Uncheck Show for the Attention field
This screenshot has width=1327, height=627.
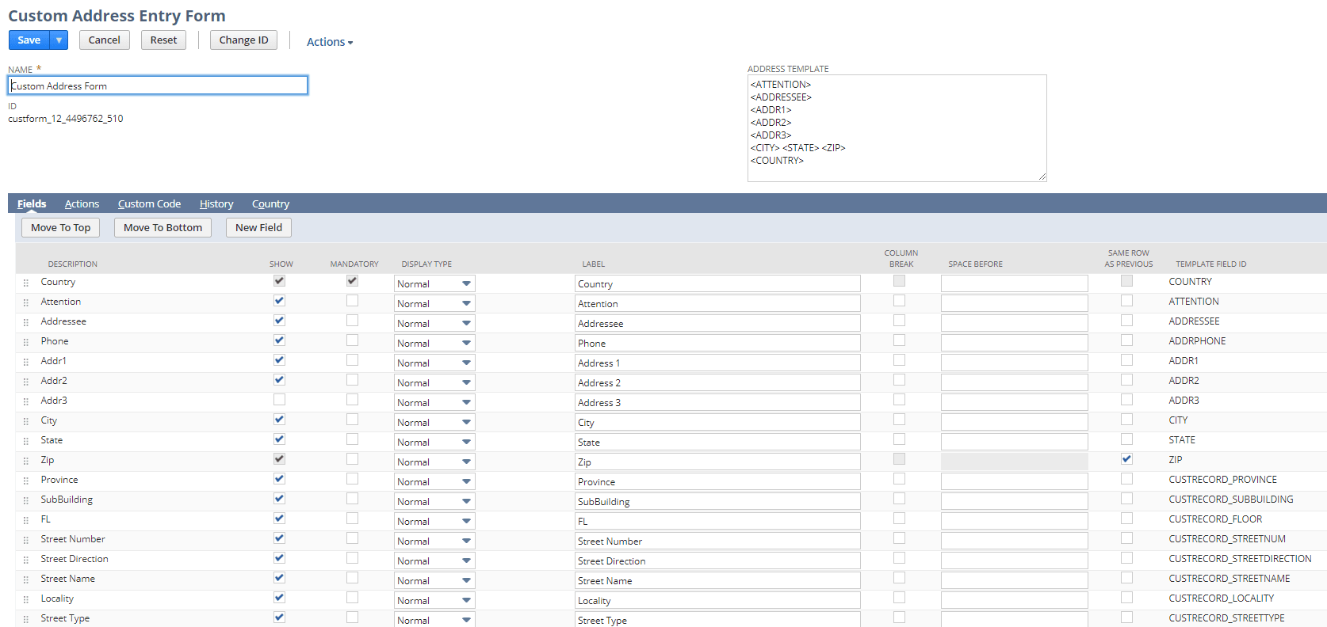point(279,301)
